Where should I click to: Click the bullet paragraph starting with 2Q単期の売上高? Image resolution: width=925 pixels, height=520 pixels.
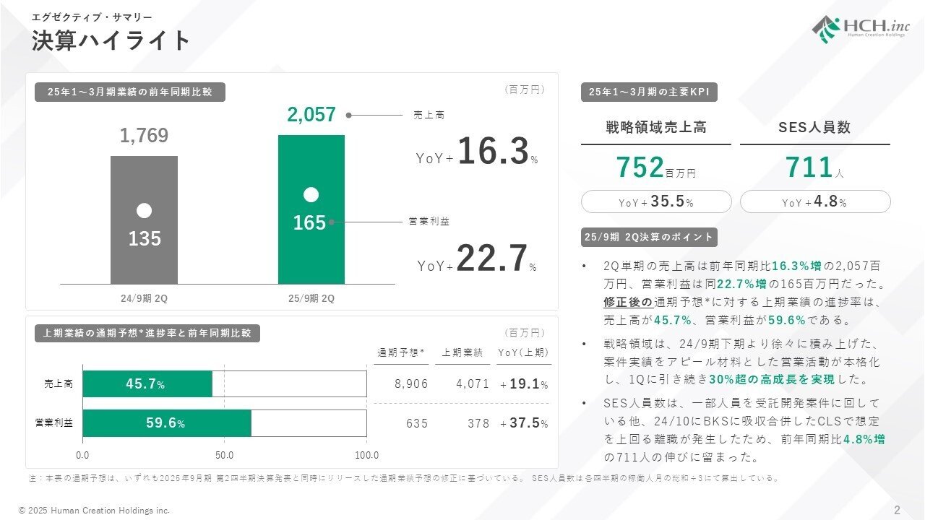tap(744, 292)
